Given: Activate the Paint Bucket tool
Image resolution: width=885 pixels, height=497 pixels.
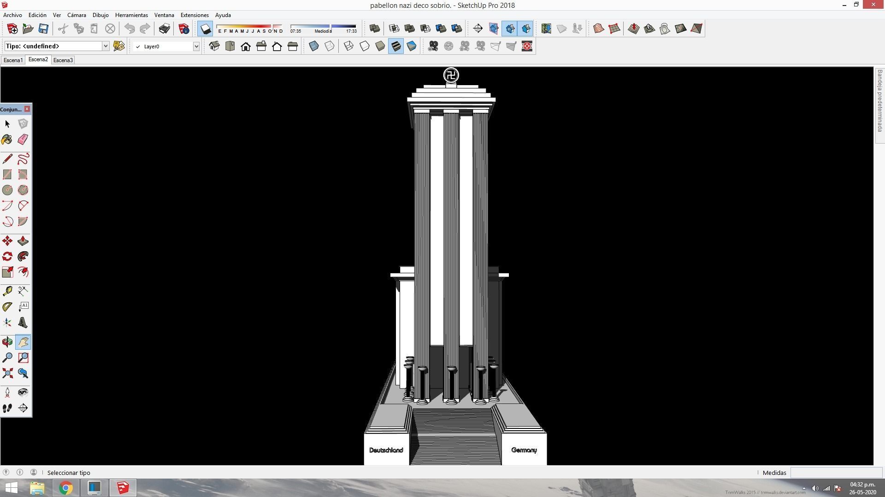Looking at the screenshot, I should (7, 139).
